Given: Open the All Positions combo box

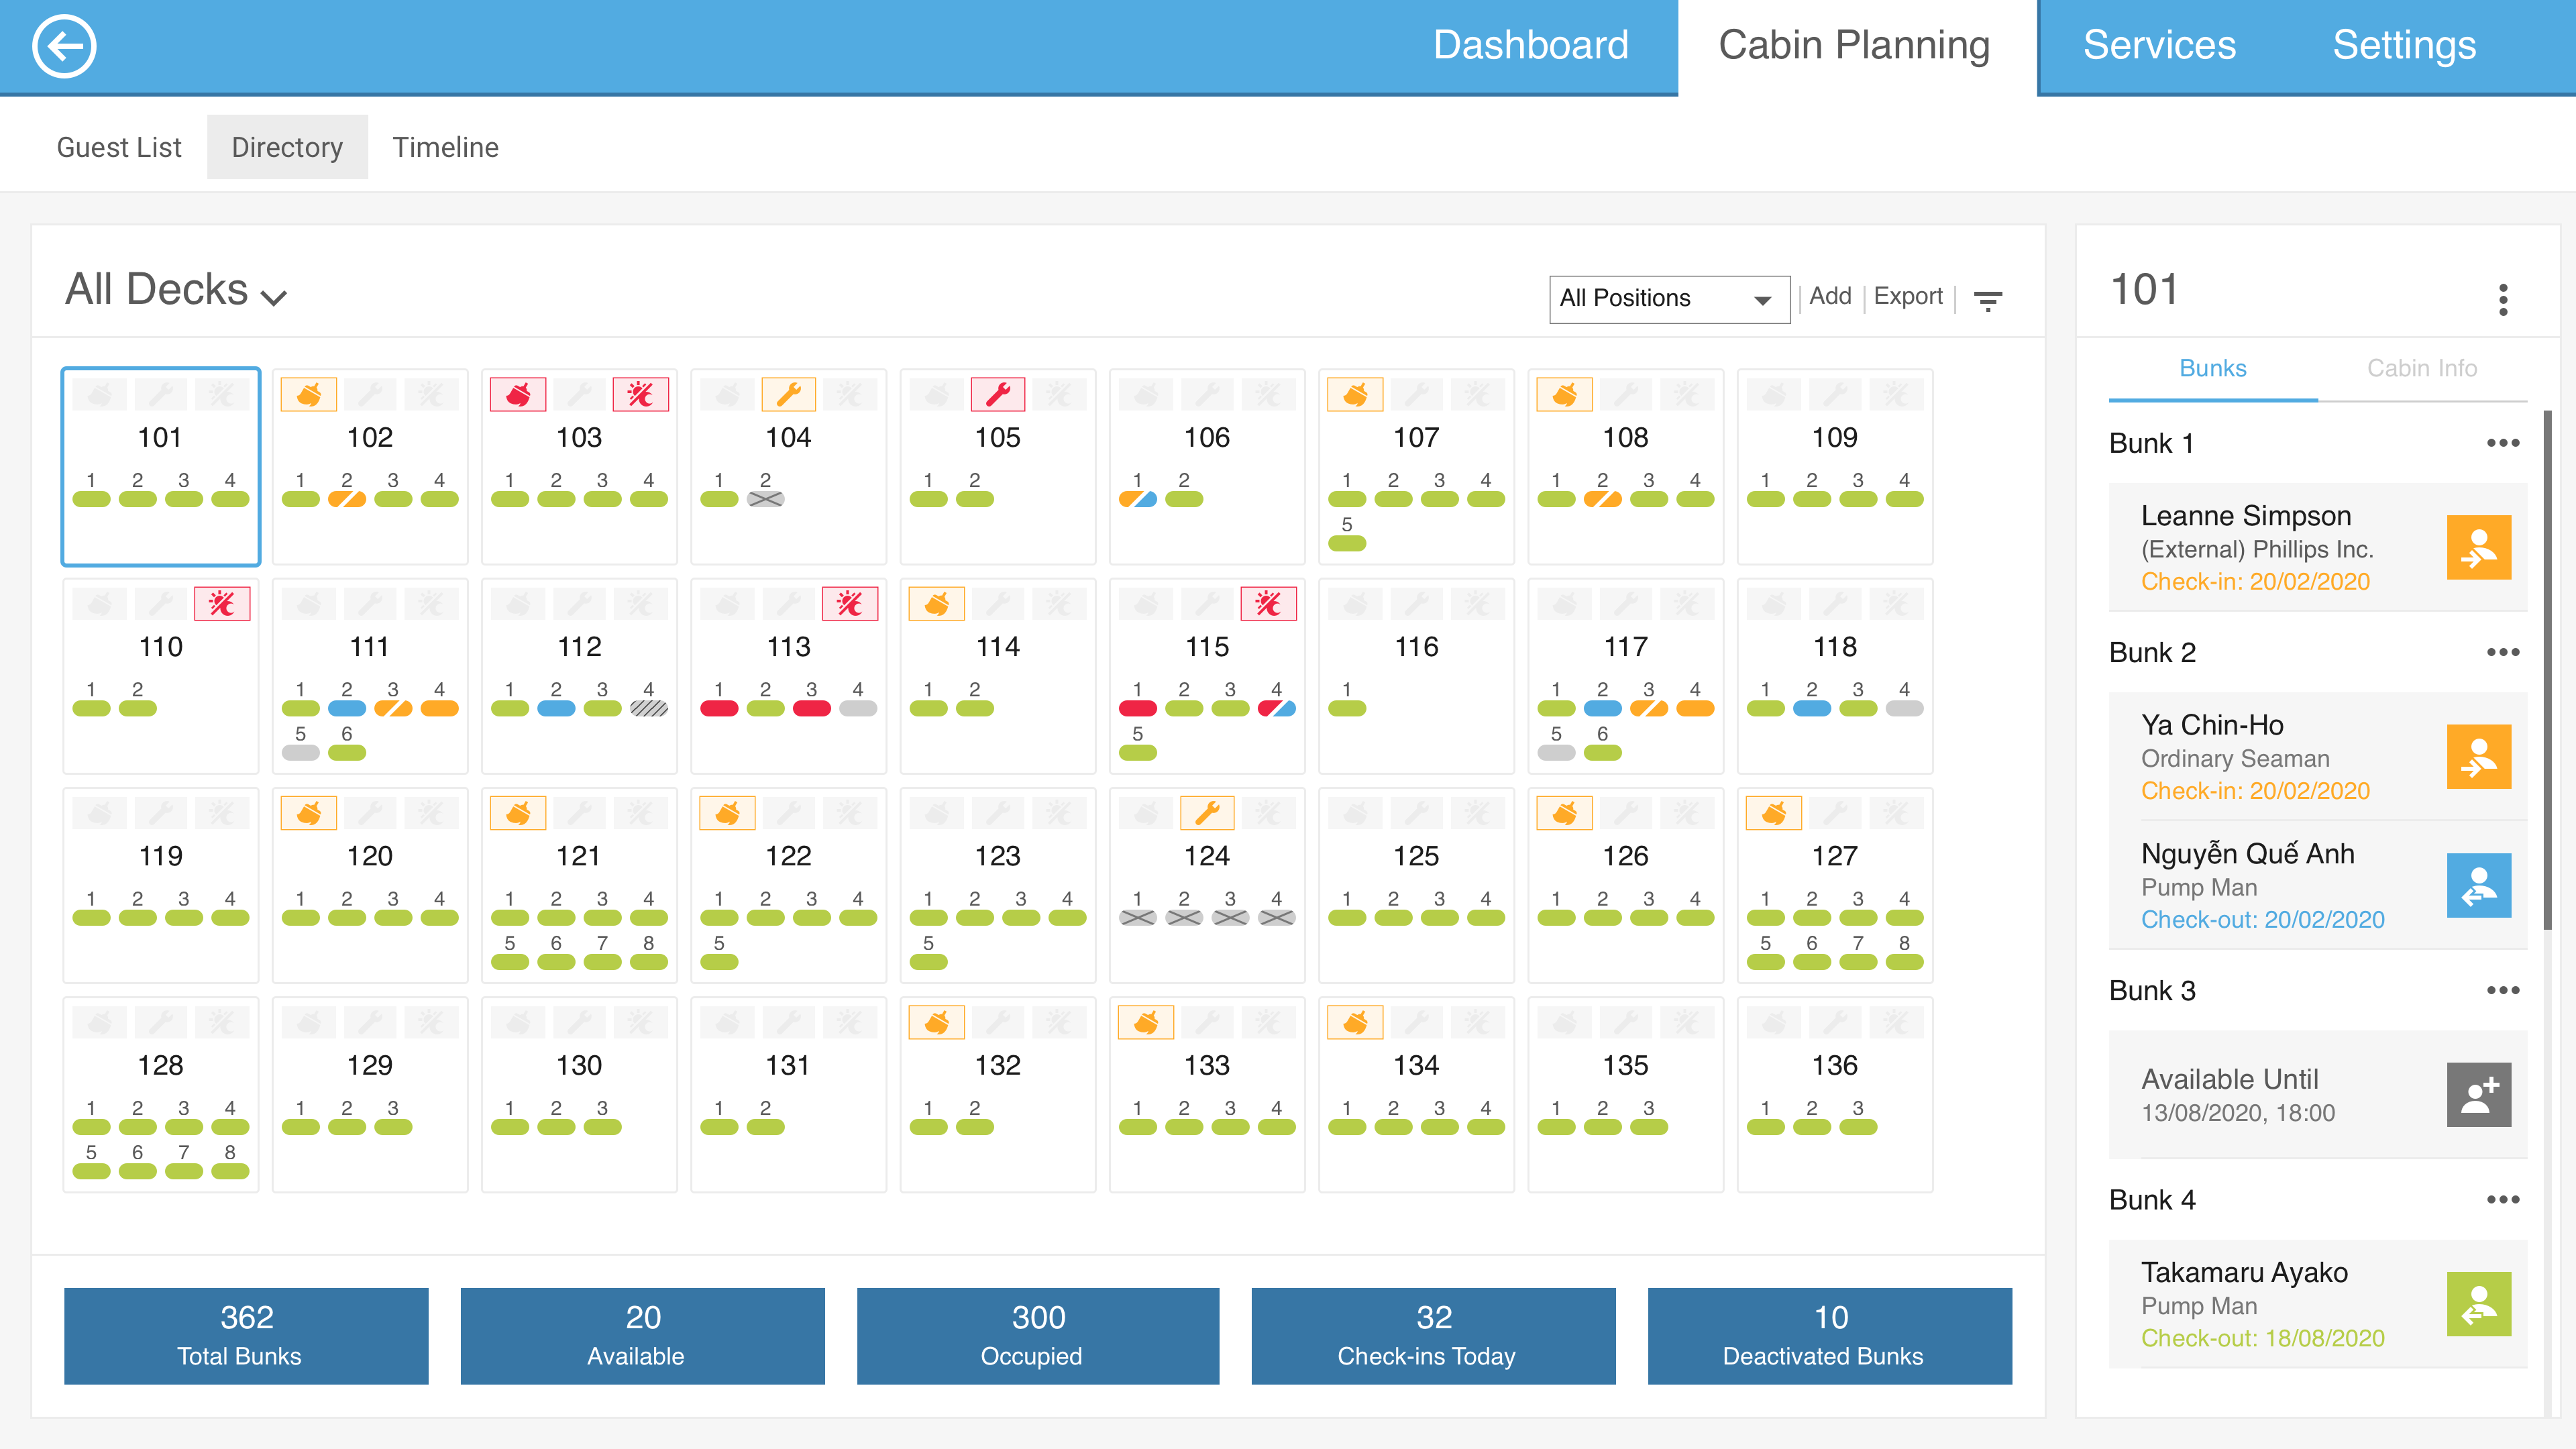Looking at the screenshot, I should [x=1668, y=299].
